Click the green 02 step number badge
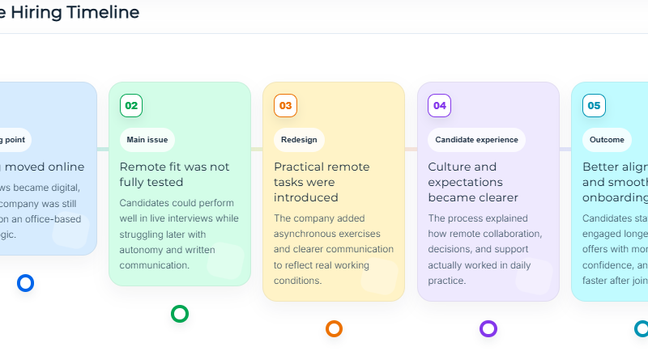The height and width of the screenshot is (351, 648). [131, 105]
